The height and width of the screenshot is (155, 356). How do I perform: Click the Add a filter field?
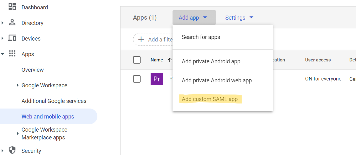153,39
